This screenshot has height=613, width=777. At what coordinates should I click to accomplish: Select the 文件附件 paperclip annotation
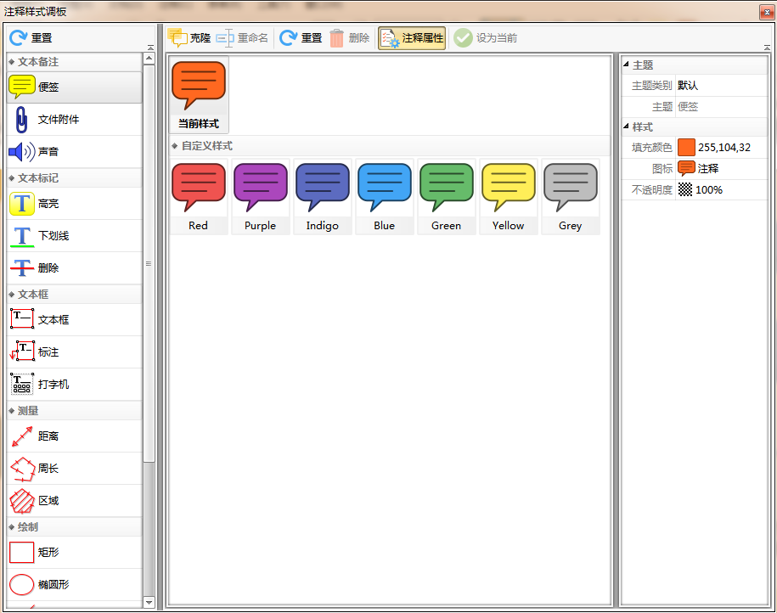coord(75,120)
